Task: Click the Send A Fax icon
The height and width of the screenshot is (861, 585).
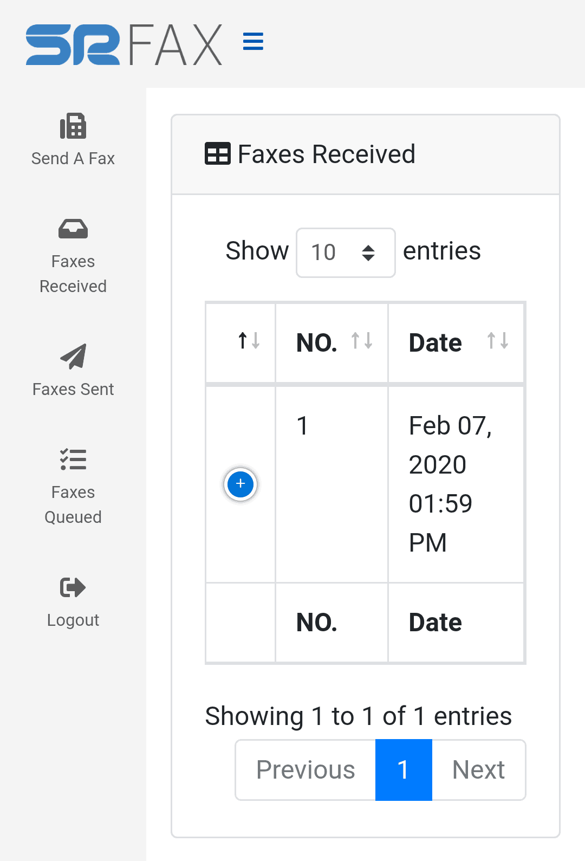Action: click(x=73, y=126)
